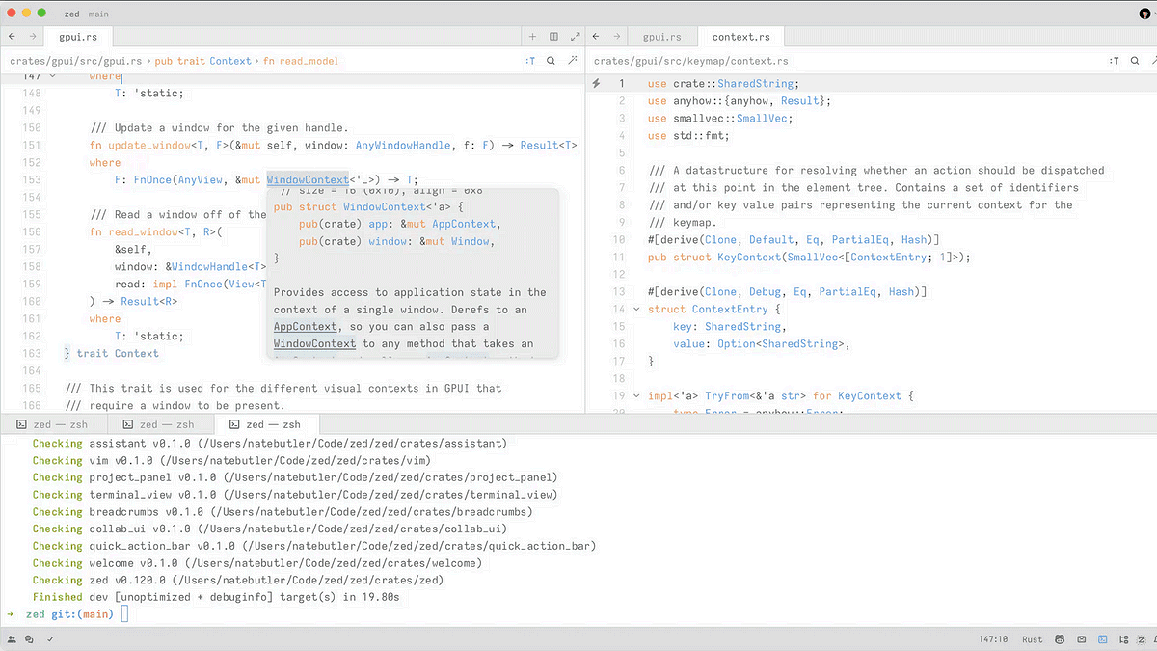This screenshot has width=1157, height=651.
Task: Click highlighted WindowContext symbol on line 153
Action: pyautogui.click(x=308, y=180)
